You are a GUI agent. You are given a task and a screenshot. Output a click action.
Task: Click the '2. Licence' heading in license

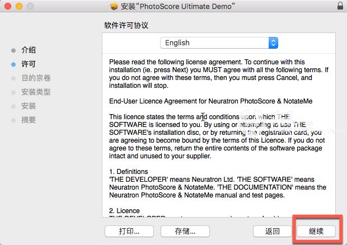[x=124, y=211]
